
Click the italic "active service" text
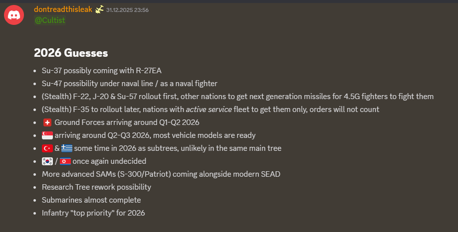coord(209,110)
